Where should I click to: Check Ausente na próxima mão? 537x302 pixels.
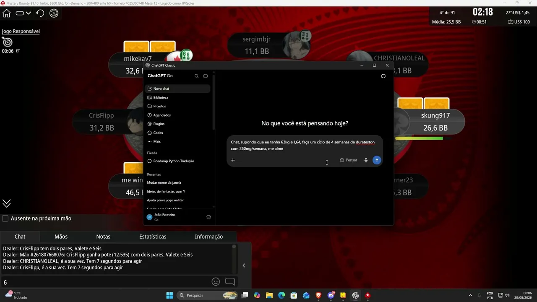(5, 219)
